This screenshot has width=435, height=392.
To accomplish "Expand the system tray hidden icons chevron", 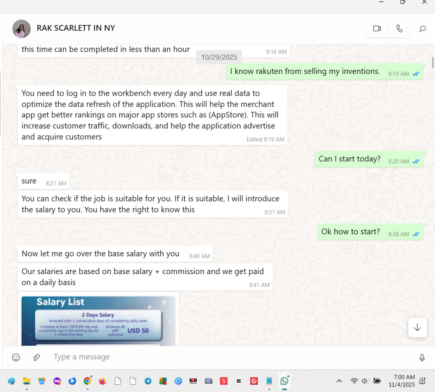I will [339, 381].
